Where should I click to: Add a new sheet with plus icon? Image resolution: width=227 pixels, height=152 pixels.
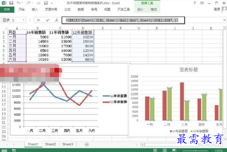87,144
